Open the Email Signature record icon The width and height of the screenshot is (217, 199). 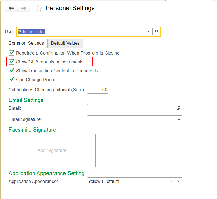pyautogui.click(x=178, y=119)
